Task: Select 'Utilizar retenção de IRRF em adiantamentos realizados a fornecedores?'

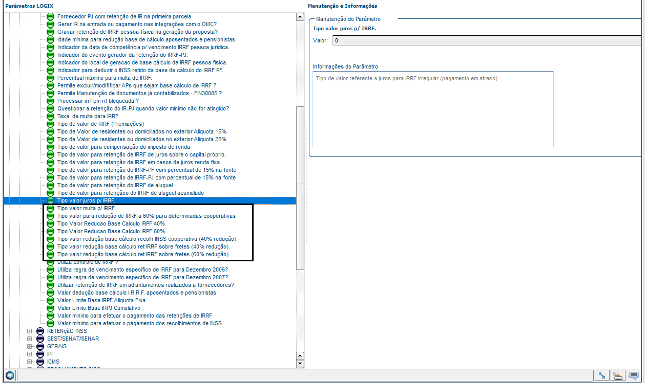Action: pos(146,285)
